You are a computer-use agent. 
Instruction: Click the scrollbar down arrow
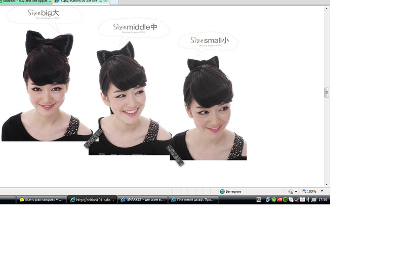coord(327,185)
